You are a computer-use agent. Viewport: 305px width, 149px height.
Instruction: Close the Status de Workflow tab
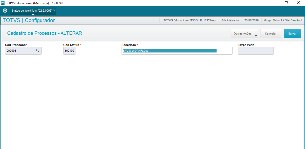pyautogui.click(x=54, y=10)
